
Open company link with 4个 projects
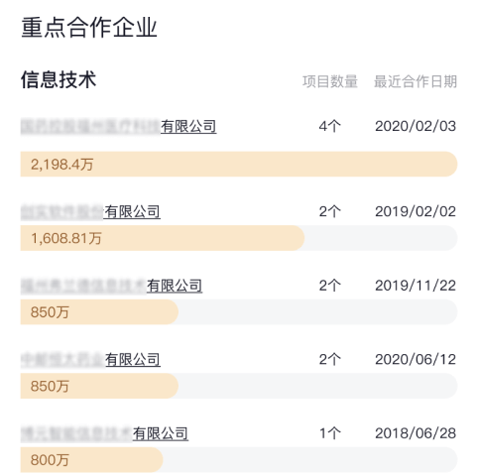[x=118, y=127]
